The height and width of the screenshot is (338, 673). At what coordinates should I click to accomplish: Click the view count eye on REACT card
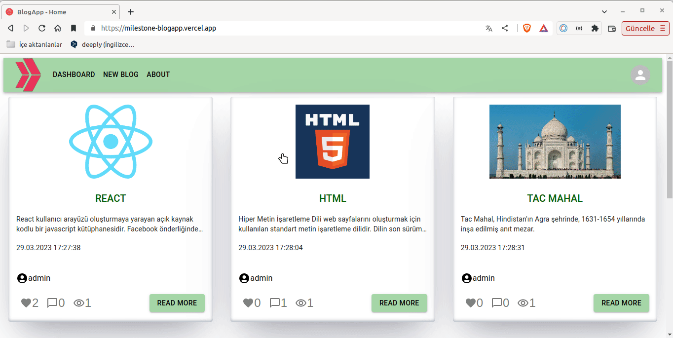78,303
